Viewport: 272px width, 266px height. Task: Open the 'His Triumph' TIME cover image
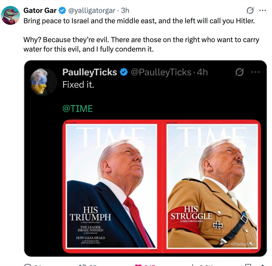pyautogui.click(x=112, y=186)
